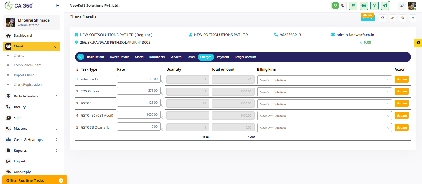Open the chat messages icon
The image size is (422, 184).
(402, 6)
